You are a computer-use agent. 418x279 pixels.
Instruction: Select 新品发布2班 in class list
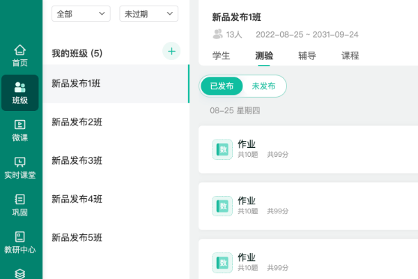coord(77,122)
